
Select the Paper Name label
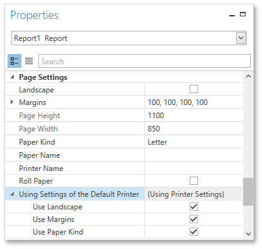click(40, 155)
